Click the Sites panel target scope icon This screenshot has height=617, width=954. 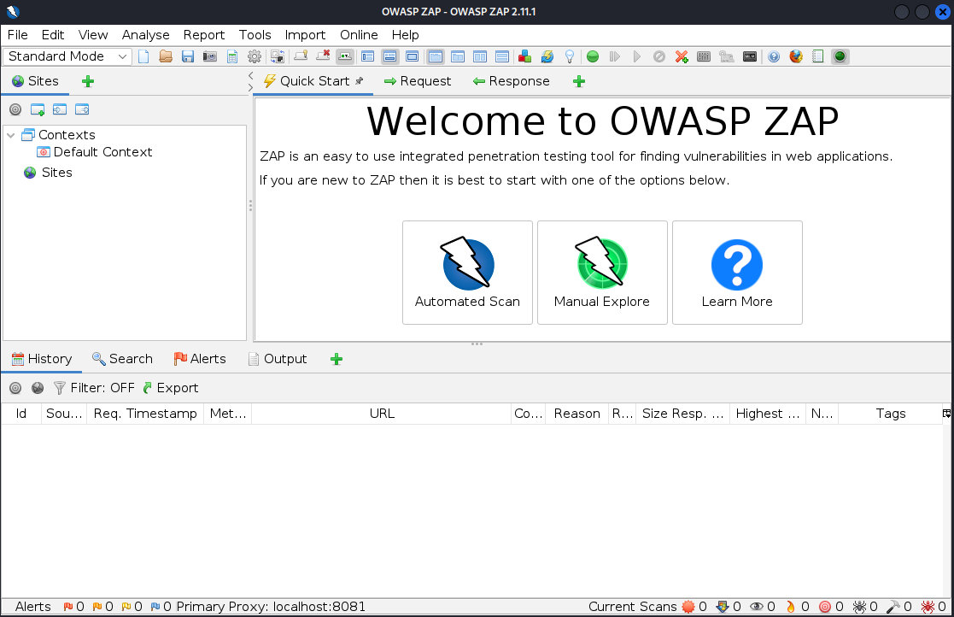(15, 109)
